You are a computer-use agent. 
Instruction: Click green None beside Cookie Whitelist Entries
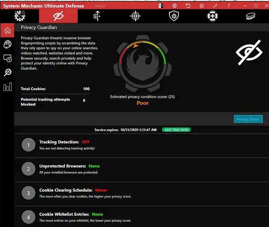(x=97, y=214)
